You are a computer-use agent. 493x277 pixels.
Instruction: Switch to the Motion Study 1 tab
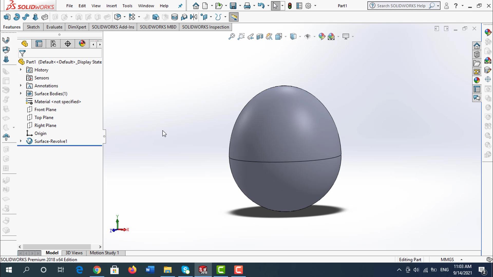pos(104,253)
